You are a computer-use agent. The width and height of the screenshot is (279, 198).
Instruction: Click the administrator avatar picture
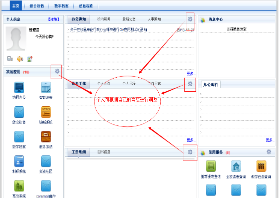coord(16,39)
